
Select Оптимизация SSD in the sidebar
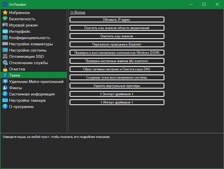pyautogui.click(x=26, y=56)
